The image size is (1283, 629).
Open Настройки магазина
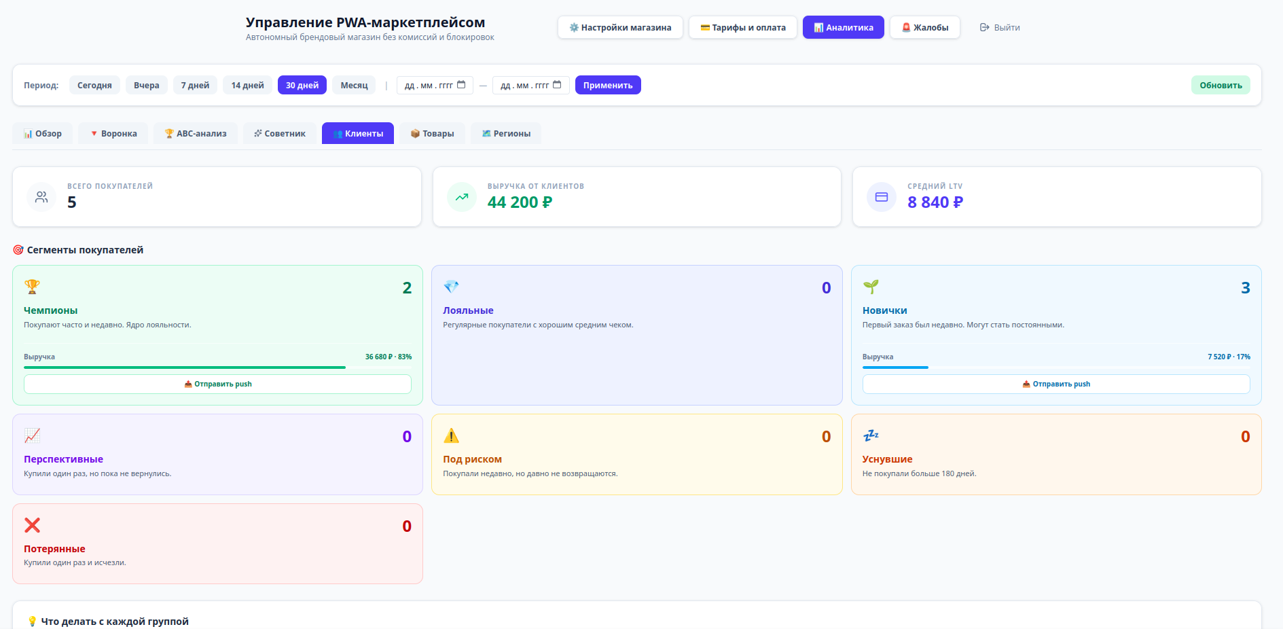point(620,27)
